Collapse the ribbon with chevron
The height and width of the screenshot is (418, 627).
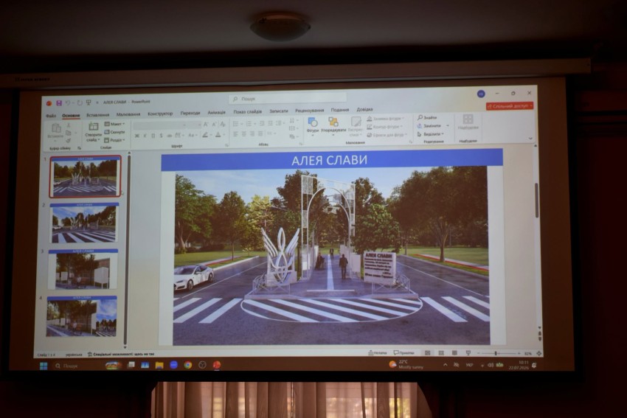[x=530, y=139]
